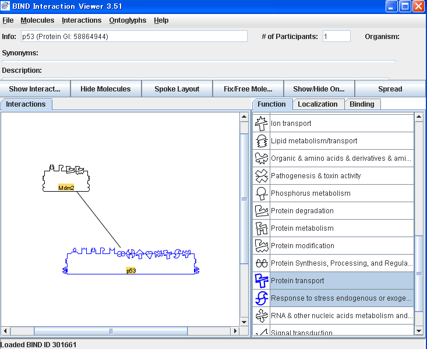Select the Protein Synthesis glyph icon
427x349 pixels.
(x=261, y=263)
